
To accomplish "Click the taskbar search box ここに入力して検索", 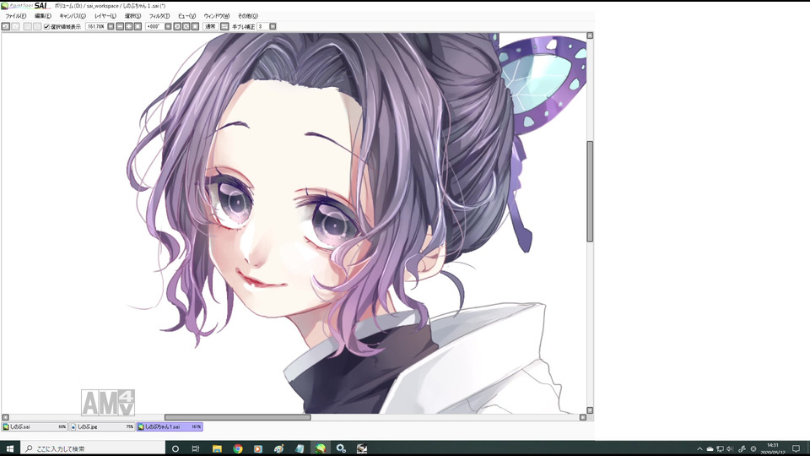I will point(93,448).
